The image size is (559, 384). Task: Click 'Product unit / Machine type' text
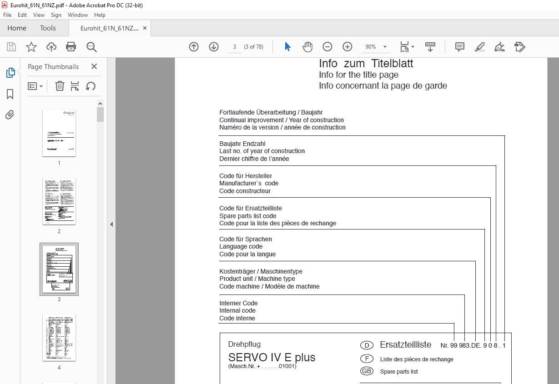[x=257, y=279]
